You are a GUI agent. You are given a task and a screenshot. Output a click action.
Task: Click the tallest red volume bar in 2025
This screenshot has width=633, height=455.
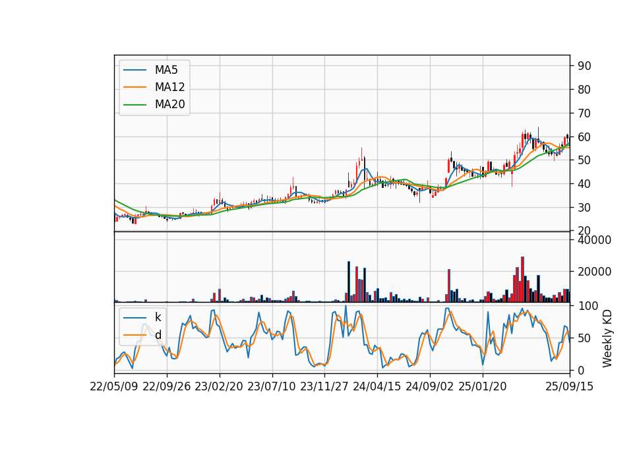(522, 280)
